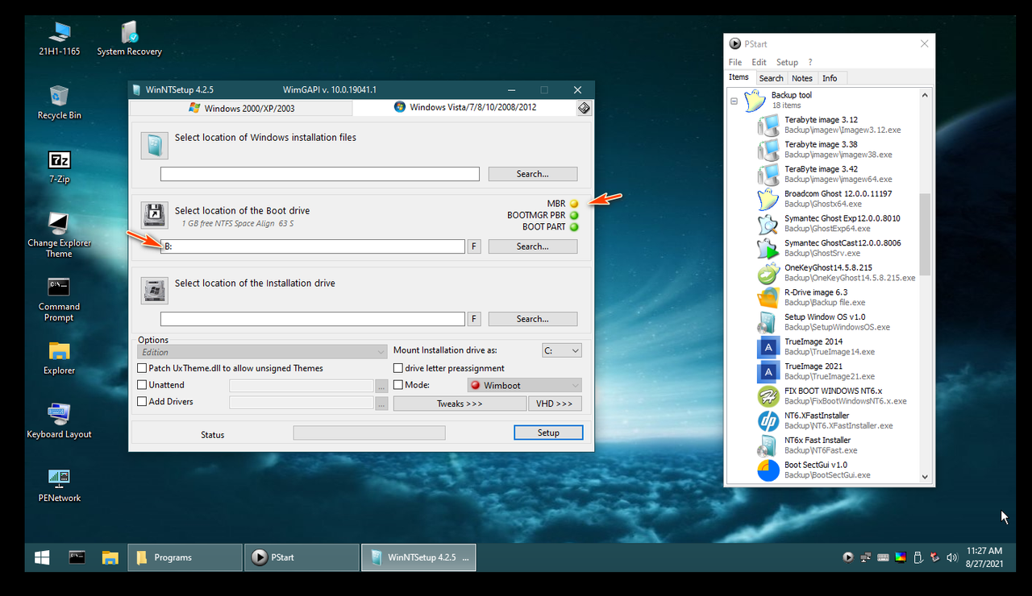This screenshot has width=1032, height=596.
Task: Switch to Windows Vista/7/8/10/2008/2012 tab
Action: click(465, 107)
